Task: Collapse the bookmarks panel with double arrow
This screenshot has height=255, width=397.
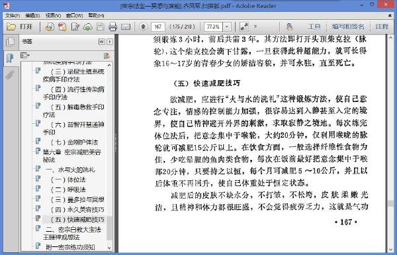Action: pyautogui.click(x=101, y=42)
